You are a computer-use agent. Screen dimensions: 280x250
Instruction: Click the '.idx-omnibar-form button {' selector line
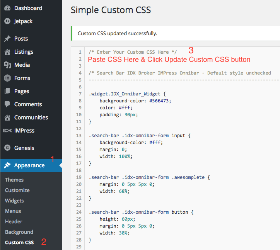[x=141, y=212]
